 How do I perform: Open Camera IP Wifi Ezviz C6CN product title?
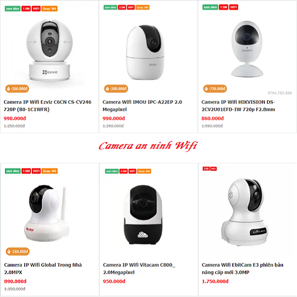click(48, 106)
